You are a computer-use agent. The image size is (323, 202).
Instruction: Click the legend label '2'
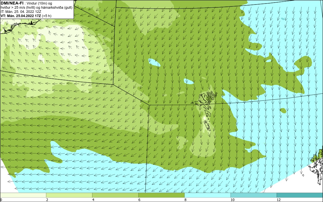pos(47,200)
